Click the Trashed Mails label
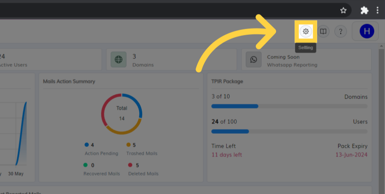385x194 pixels. coord(142,153)
